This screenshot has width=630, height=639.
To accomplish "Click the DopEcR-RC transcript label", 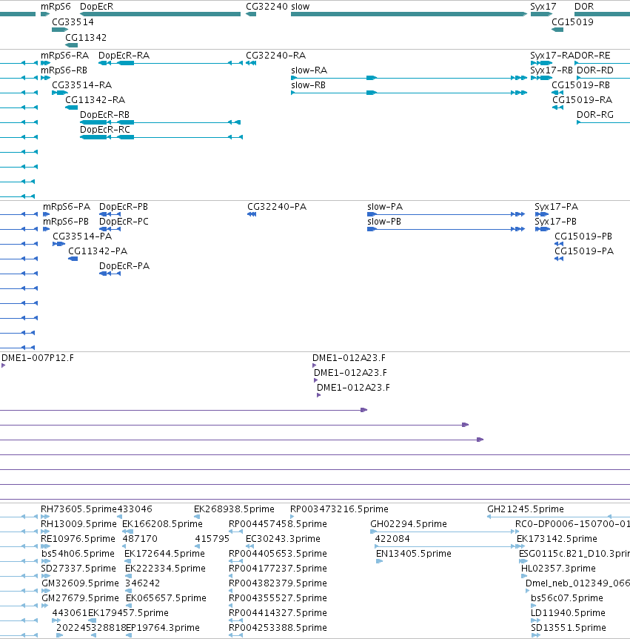I will pyautogui.click(x=105, y=130).
